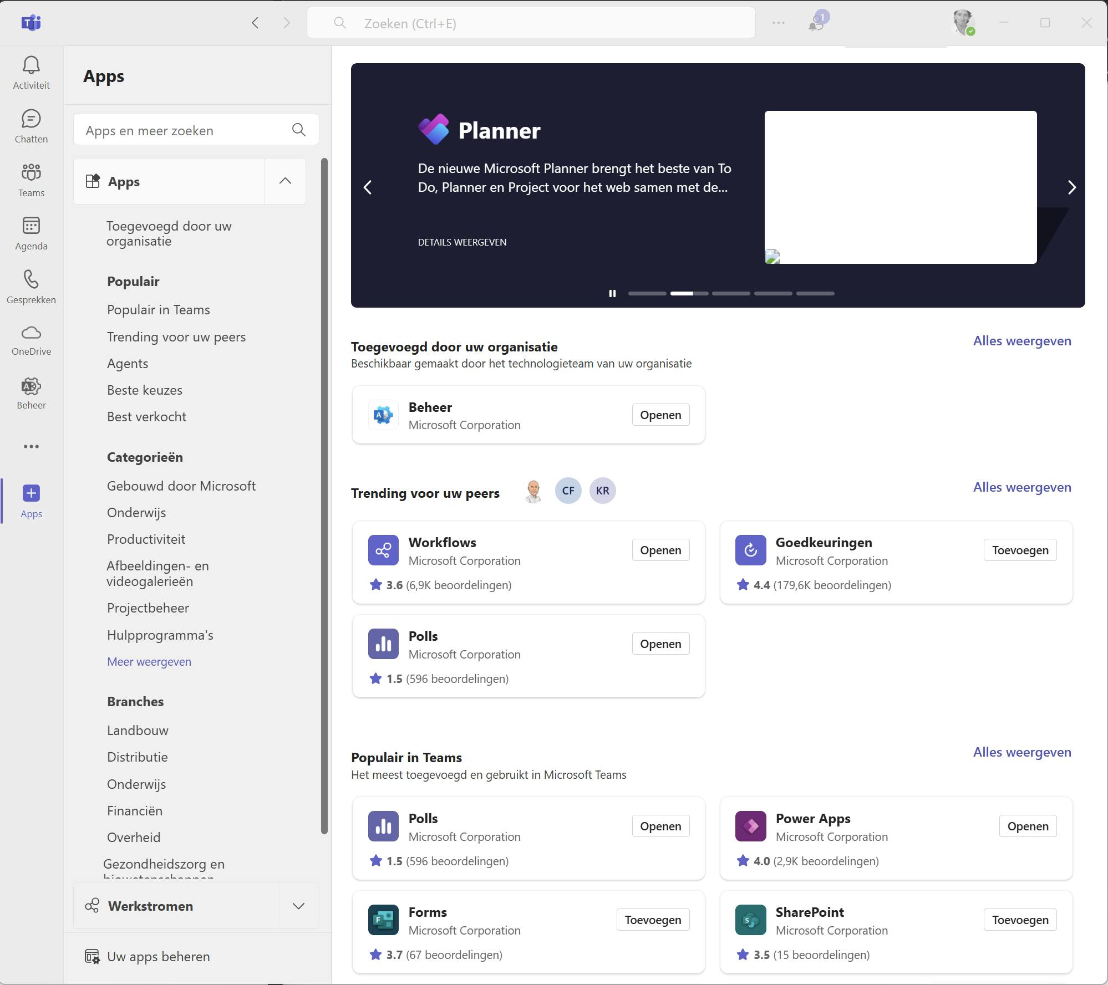Open more apps ellipsis in left rail
The width and height of the screenshot is (1108, 985).
click(31, 446)
